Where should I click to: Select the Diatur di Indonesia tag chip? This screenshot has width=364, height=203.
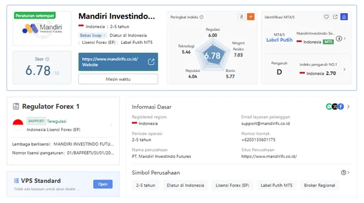[x=185, y=185]
